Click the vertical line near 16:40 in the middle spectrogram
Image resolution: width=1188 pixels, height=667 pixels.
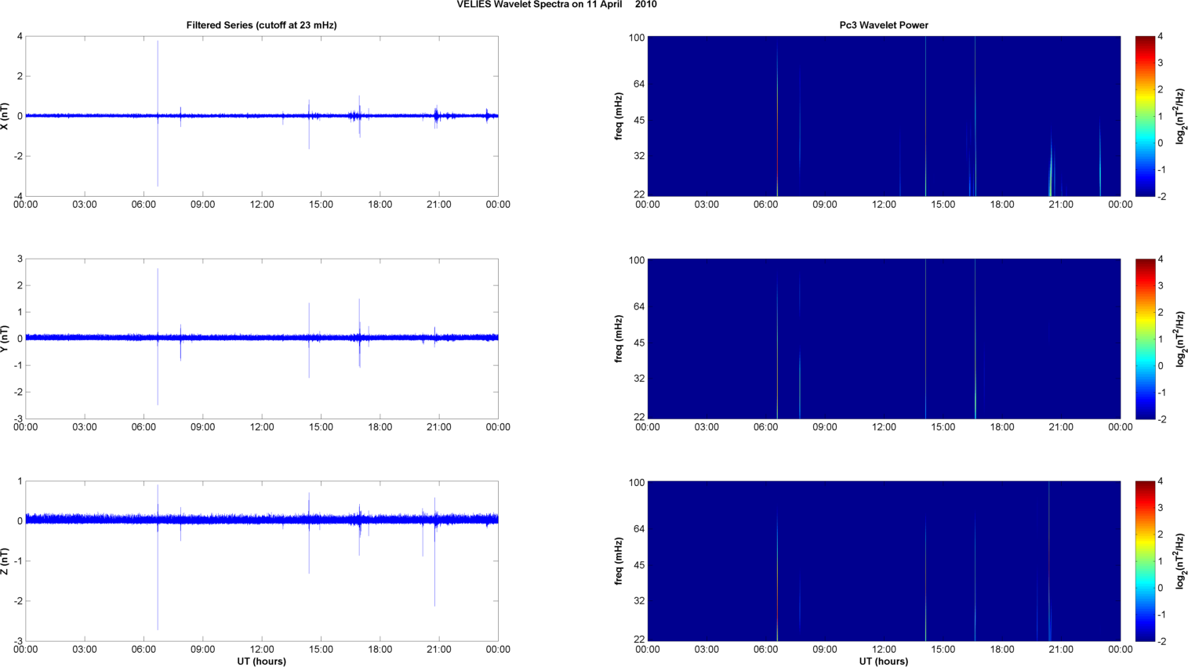coord(975,339)
